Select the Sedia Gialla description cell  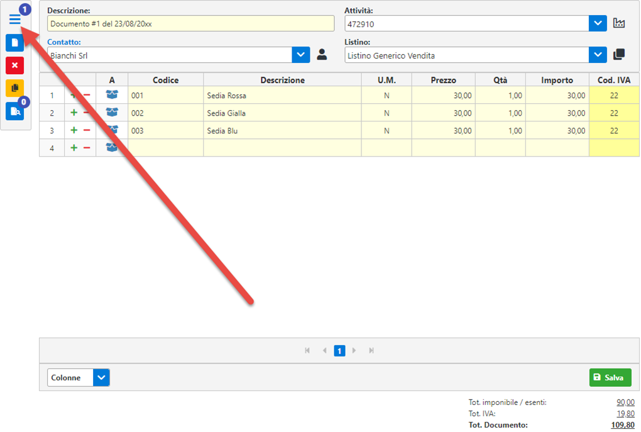pyautogui.click(x=283, y=113)
